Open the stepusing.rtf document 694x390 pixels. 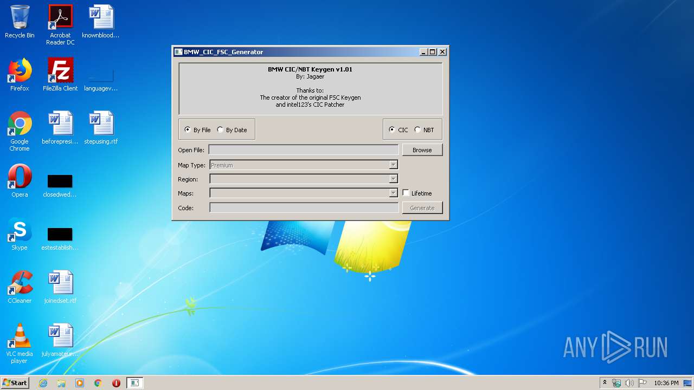pos(101,128)
